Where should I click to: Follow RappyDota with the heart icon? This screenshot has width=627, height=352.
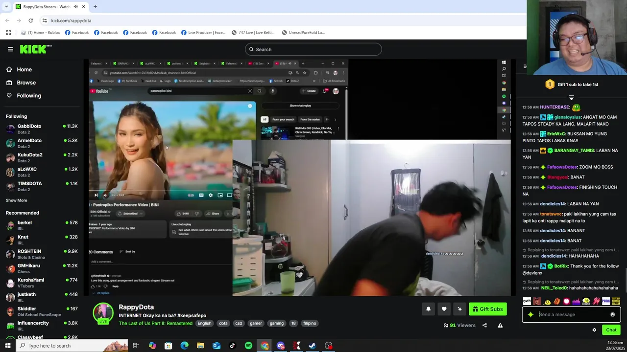click(x=444, y=309)
